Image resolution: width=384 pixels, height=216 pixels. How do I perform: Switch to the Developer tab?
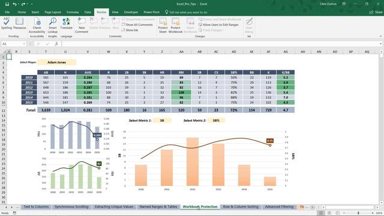pos(131,12)
